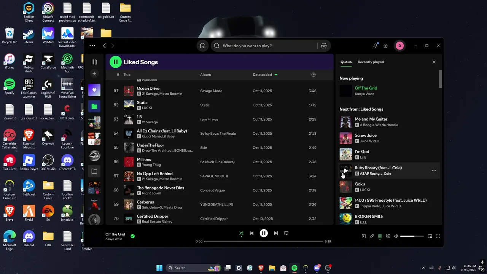Image resolution: width=487 pixels, height=274 pixels.
Task: Open the gray folder item in the sidebar
Action: pyautogui.click(x=94, y=171)
